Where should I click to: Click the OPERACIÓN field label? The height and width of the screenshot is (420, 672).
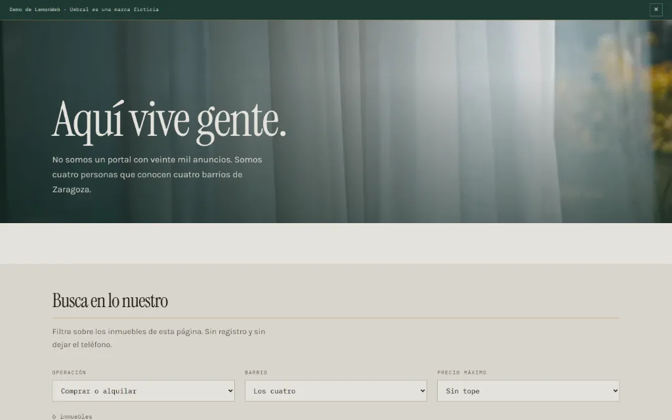coord(69,373)
